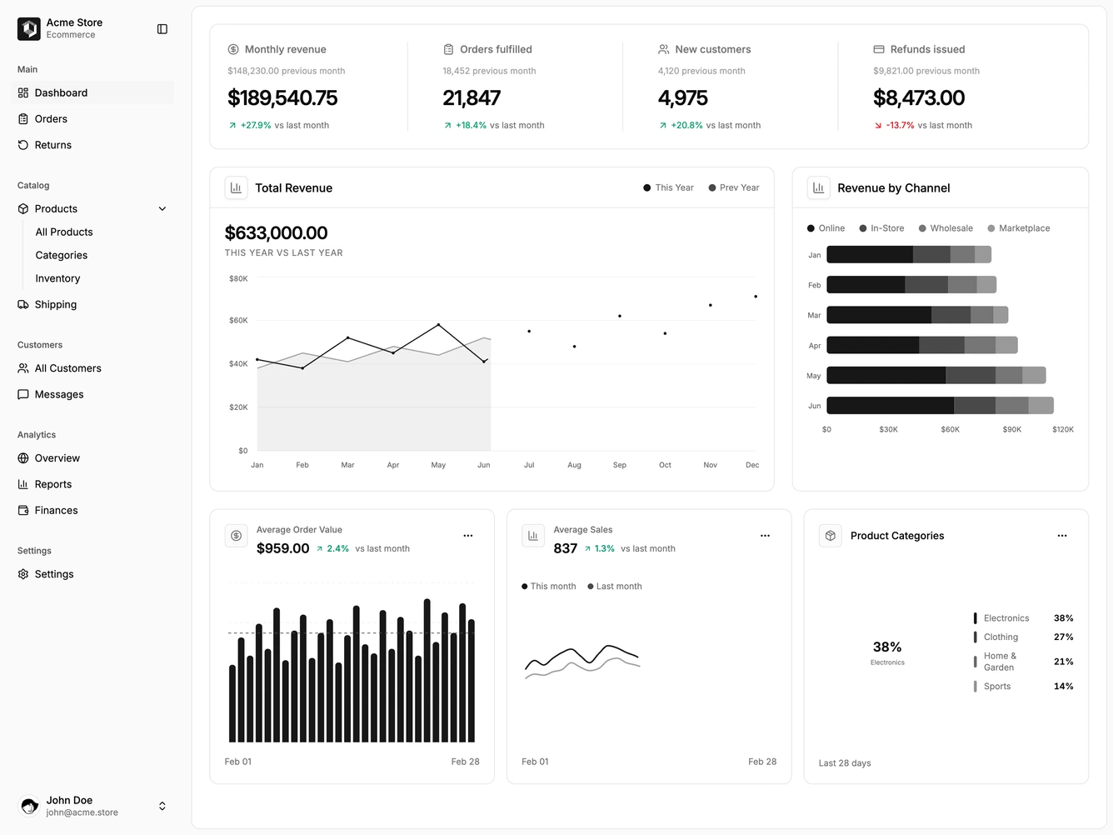Screen dimensions: 1113x835
Task: Collapse the sidebar with the panel icon
Action: (162, 29)
